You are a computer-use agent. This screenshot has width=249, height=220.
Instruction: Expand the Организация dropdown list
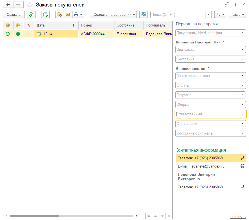[243, 124]
